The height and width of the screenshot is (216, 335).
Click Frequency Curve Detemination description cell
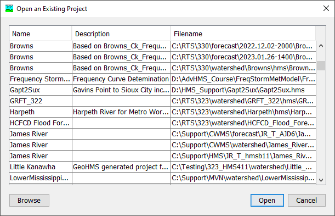[121, 79]
